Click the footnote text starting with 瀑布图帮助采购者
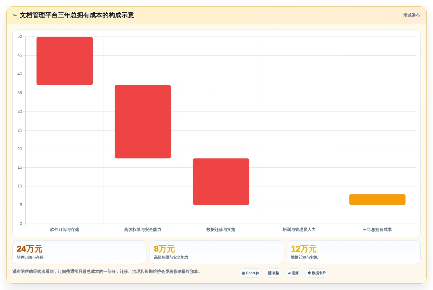The image size is (433, 290). pos(107,272)
